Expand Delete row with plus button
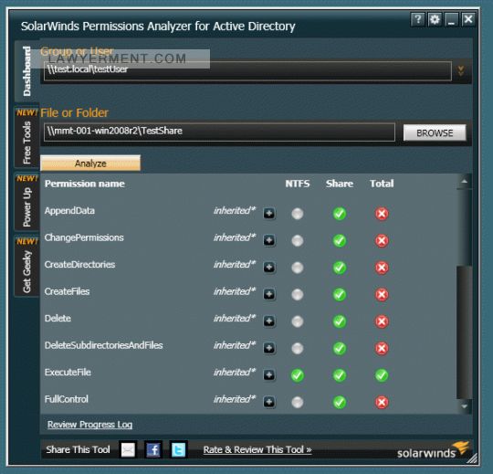This screenshot has height=474, width=493. click(x=269, y=321)
